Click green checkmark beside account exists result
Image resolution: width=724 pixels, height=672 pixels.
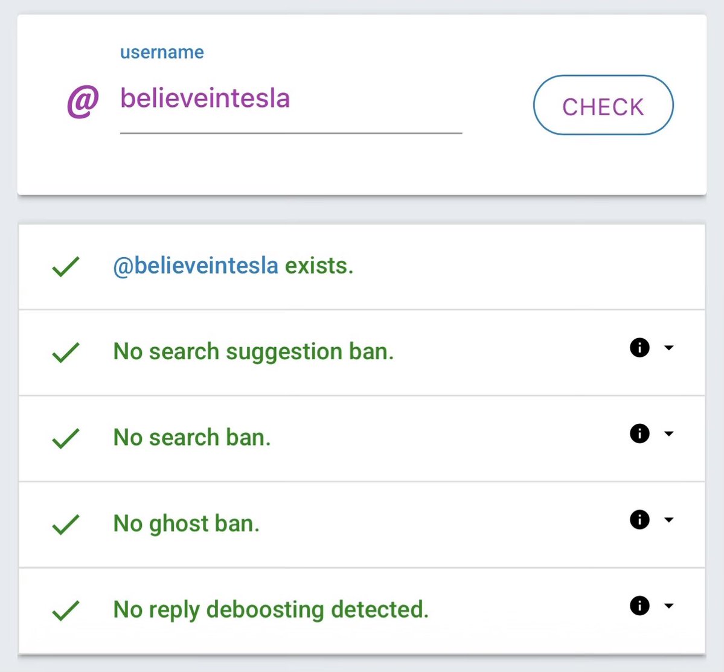click(x=66, y=266)
